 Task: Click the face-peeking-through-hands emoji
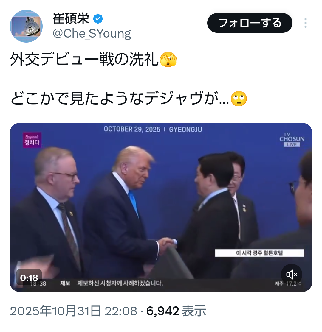click(x=168, y=60)
